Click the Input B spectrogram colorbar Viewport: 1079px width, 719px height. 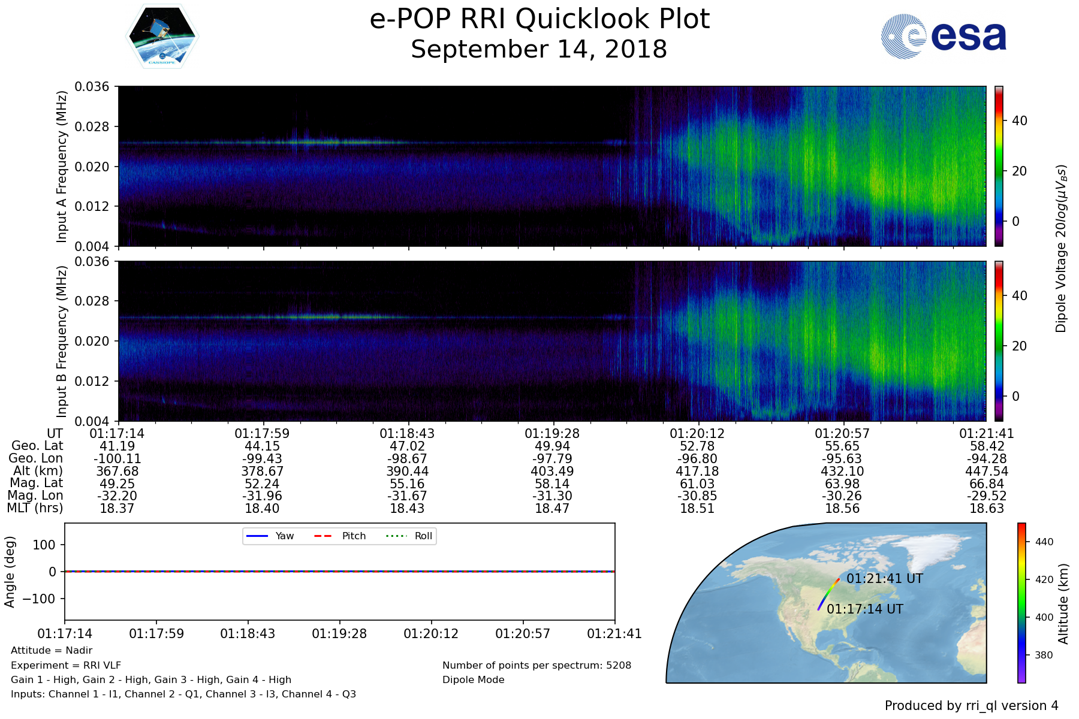(999, 341)
